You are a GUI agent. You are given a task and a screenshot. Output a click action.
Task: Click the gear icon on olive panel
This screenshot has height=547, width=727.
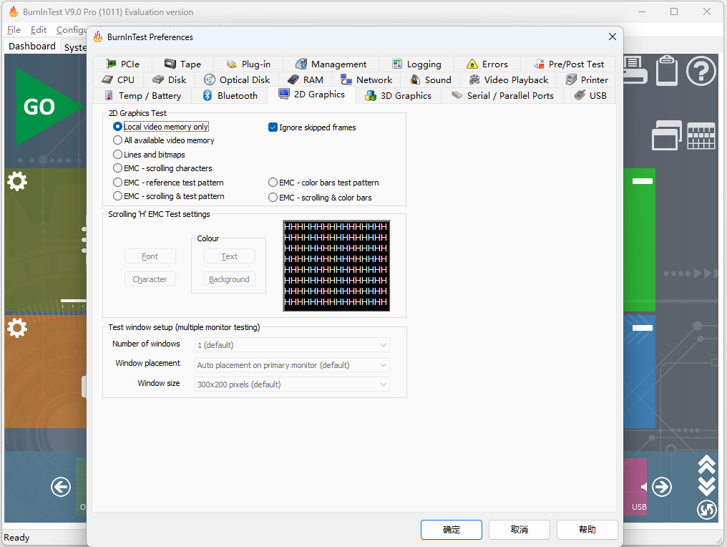17,181
